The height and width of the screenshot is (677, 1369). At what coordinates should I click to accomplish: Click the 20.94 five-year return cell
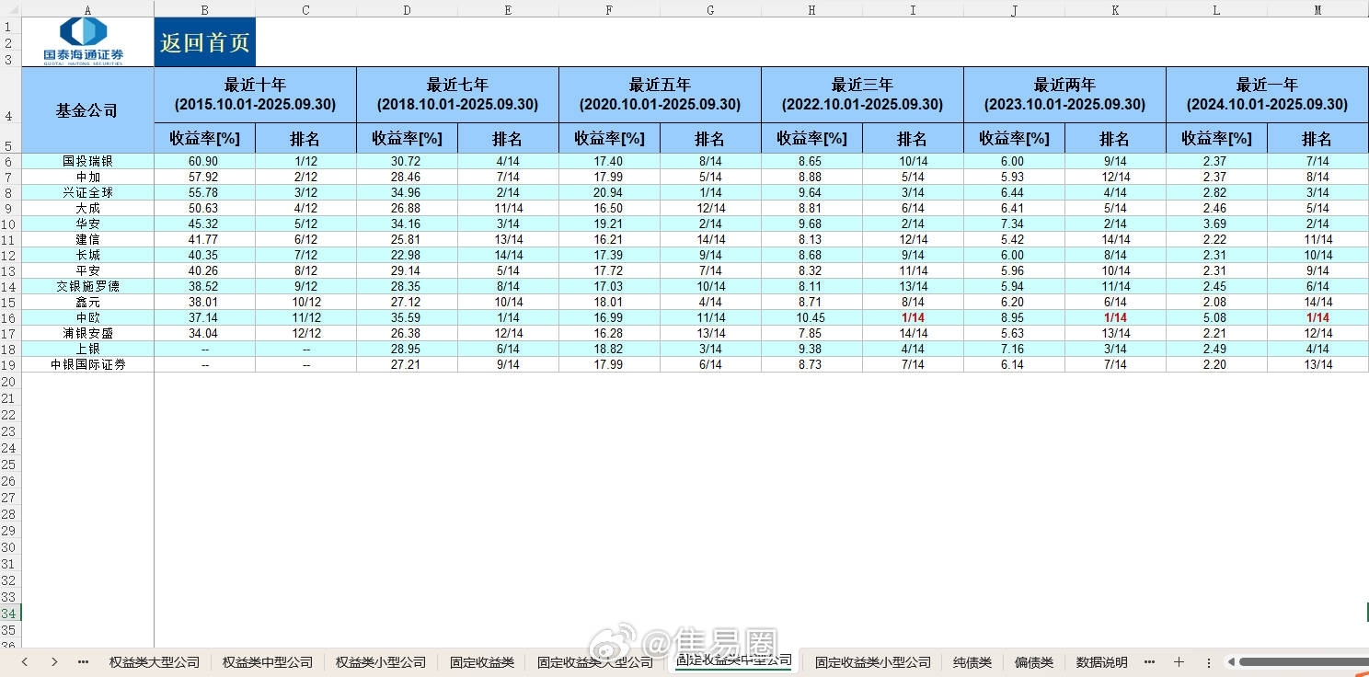609,192
